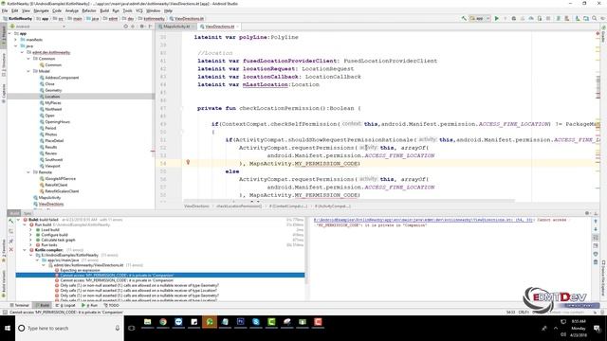Expand Calculate task graph step
The width and height of the screenshot is (607, 341).
(x=31, y=240)
